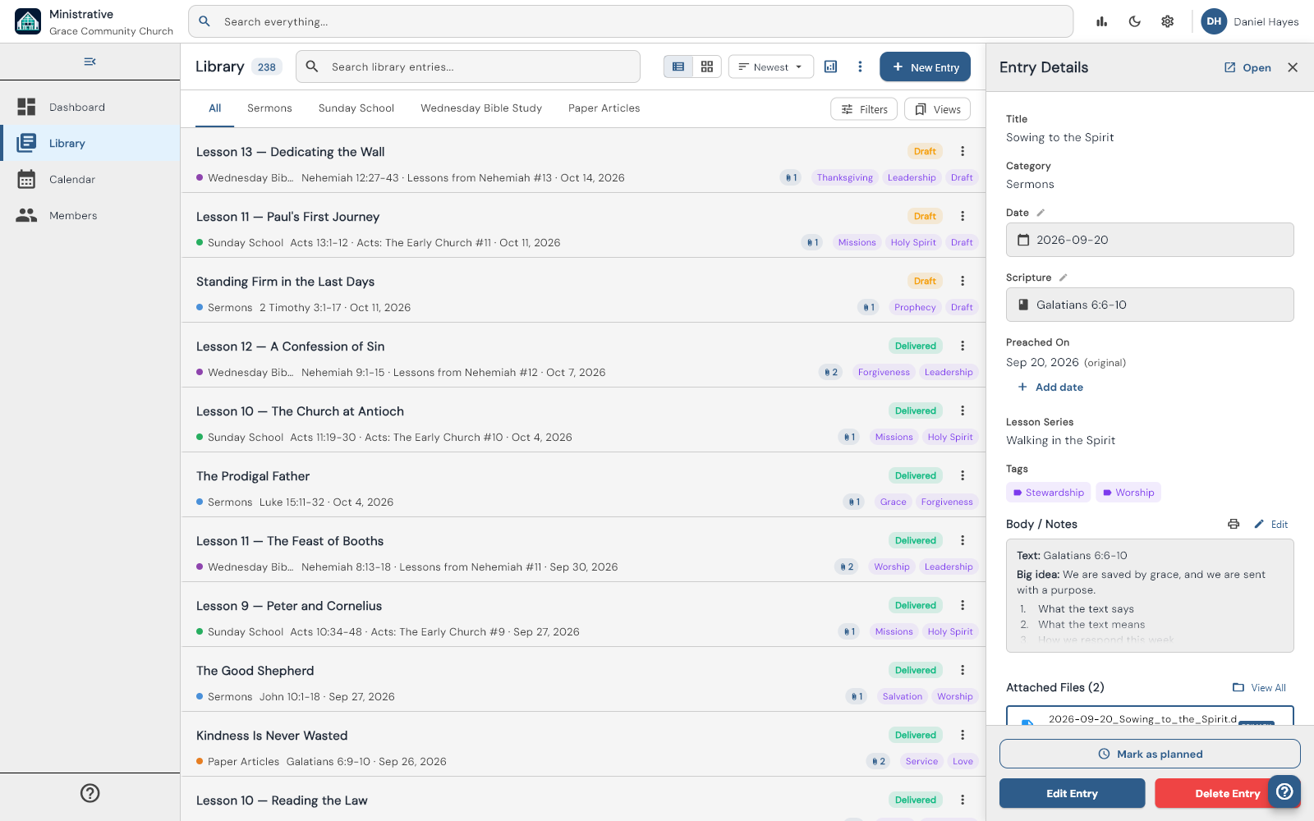Click Open link in Entry Details

1247,67
